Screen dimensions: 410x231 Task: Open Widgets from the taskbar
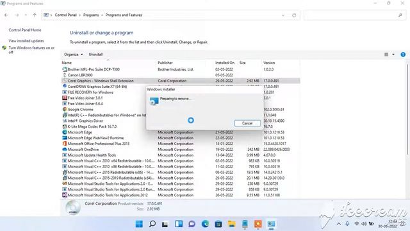pos(179,224)
